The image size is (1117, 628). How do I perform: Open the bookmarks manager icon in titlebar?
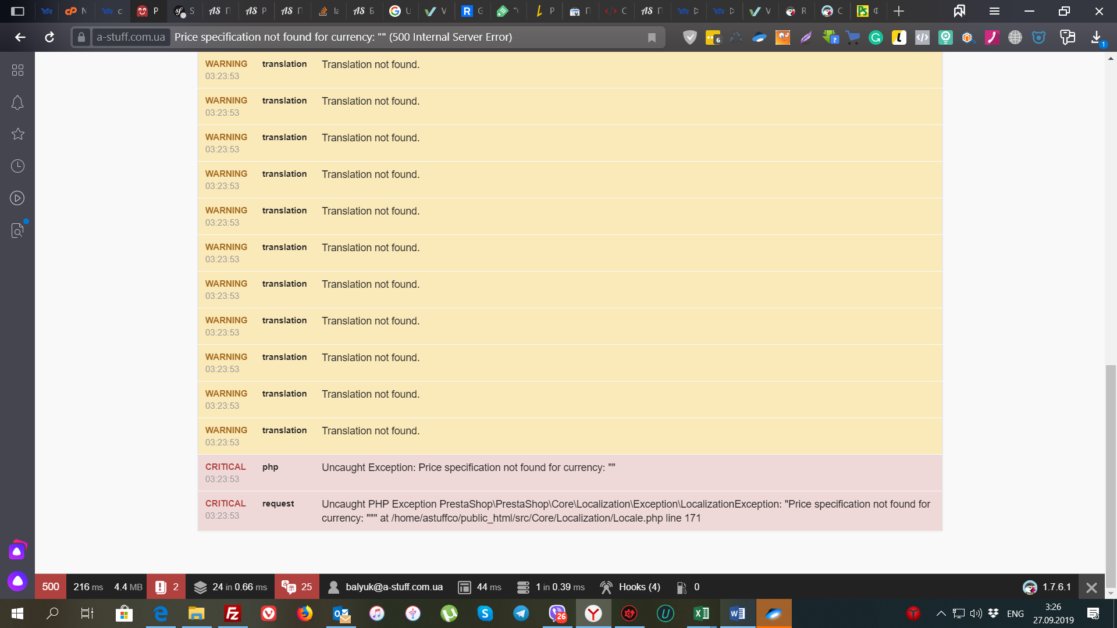click(959, 11)
